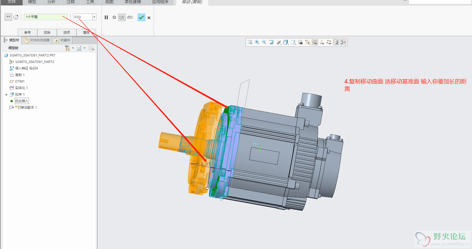Open the 应用程序 ribbon tab

[160, 2]
